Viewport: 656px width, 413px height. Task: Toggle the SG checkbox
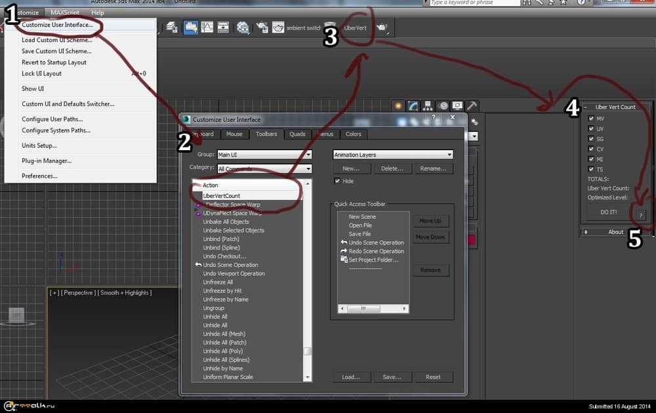pyautogui.click(x=592, y=139)
